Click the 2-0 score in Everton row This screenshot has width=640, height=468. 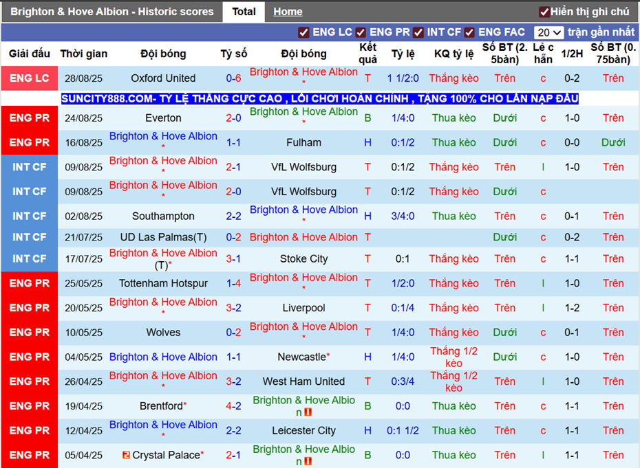click(233, 118)
